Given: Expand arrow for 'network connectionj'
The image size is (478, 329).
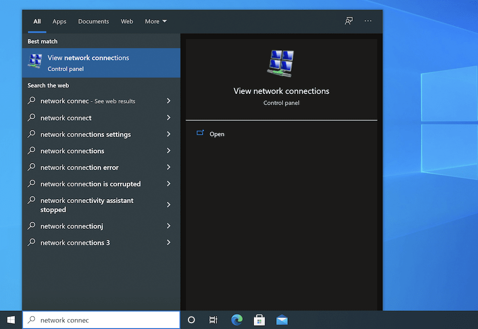Looking at the screenshot, I should [x=169, y=226].
